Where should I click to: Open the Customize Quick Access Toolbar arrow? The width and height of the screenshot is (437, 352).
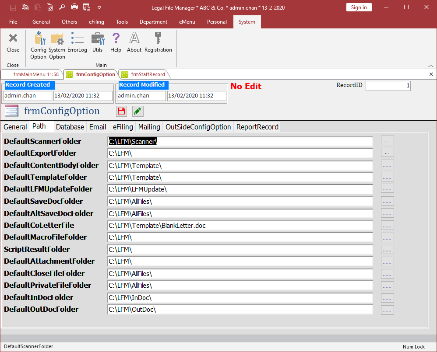point(99,7)
